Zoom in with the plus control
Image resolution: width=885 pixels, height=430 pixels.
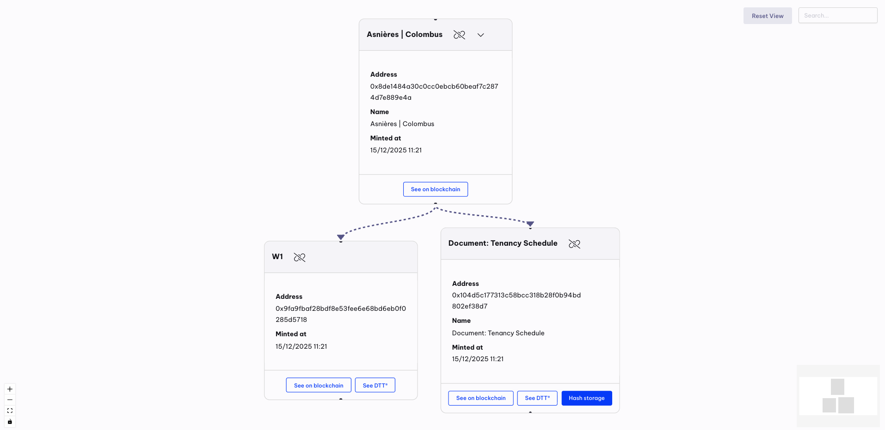[10, 389]
